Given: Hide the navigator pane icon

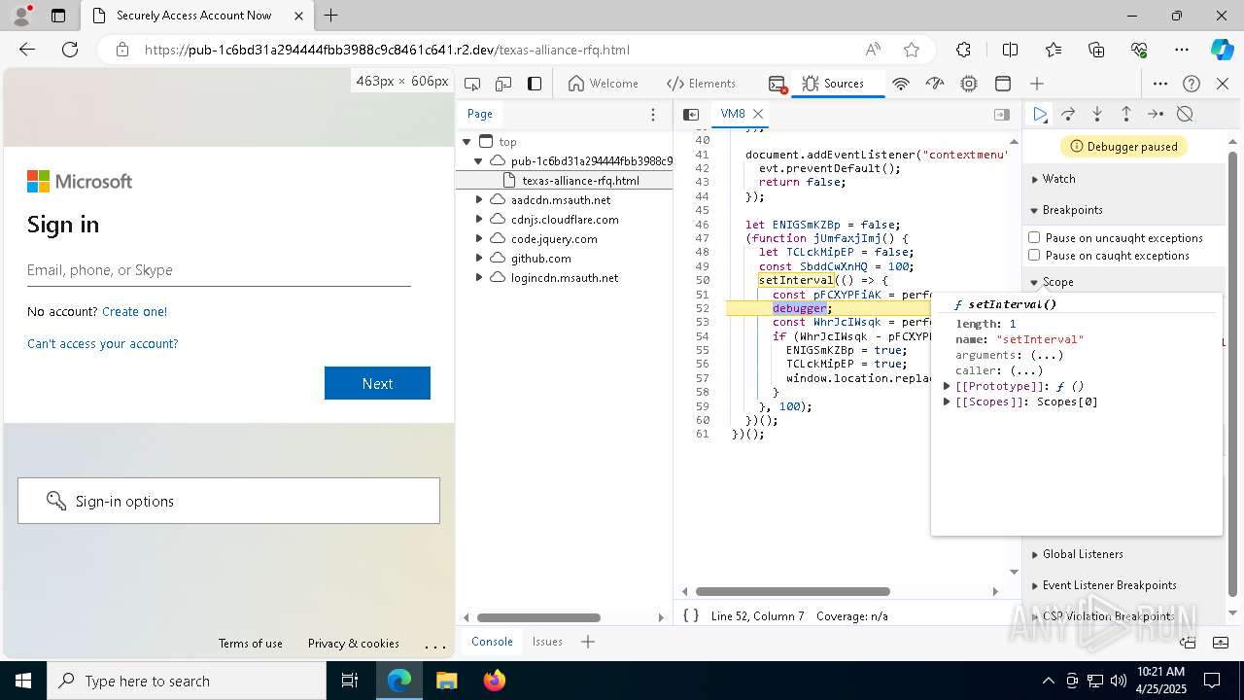Looking at the screenshot, I should coord(691,114).
